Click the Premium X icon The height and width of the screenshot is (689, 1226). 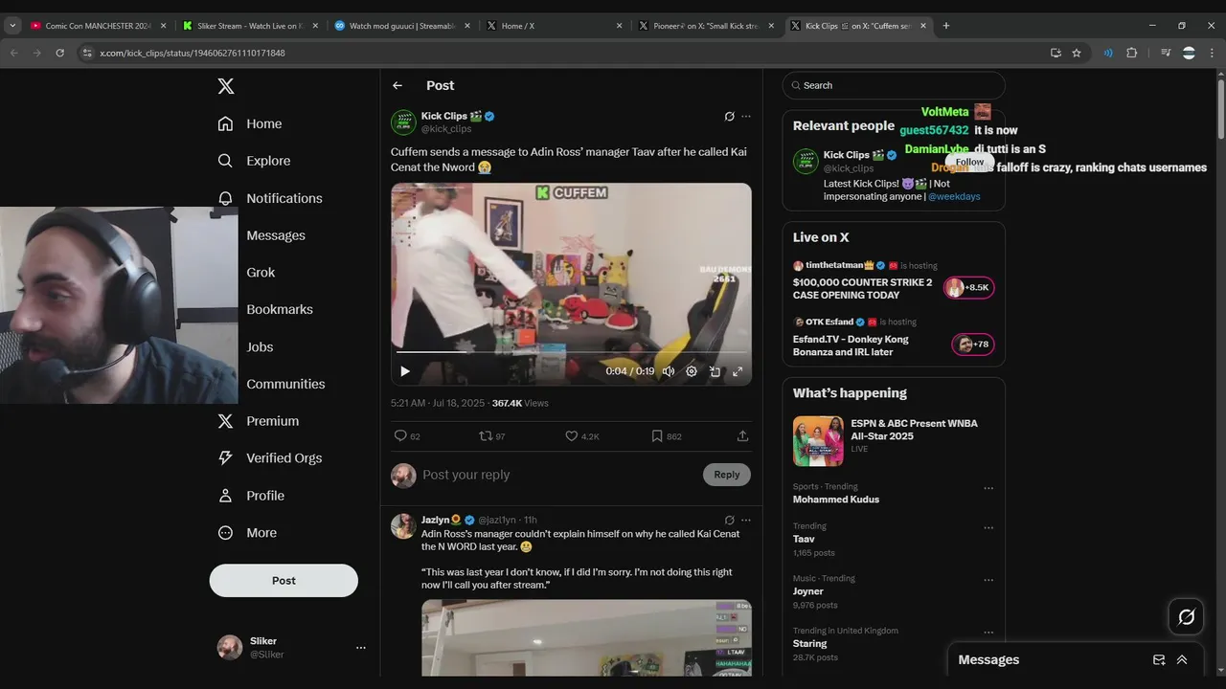click(x=225, y=421)
